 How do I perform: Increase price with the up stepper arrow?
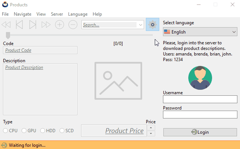(151, 128)
